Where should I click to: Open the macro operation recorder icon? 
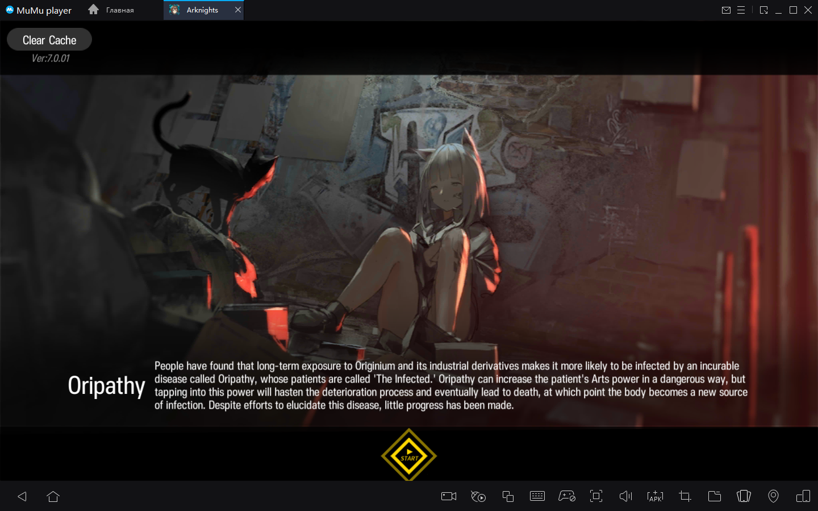(x=478, y=496)
